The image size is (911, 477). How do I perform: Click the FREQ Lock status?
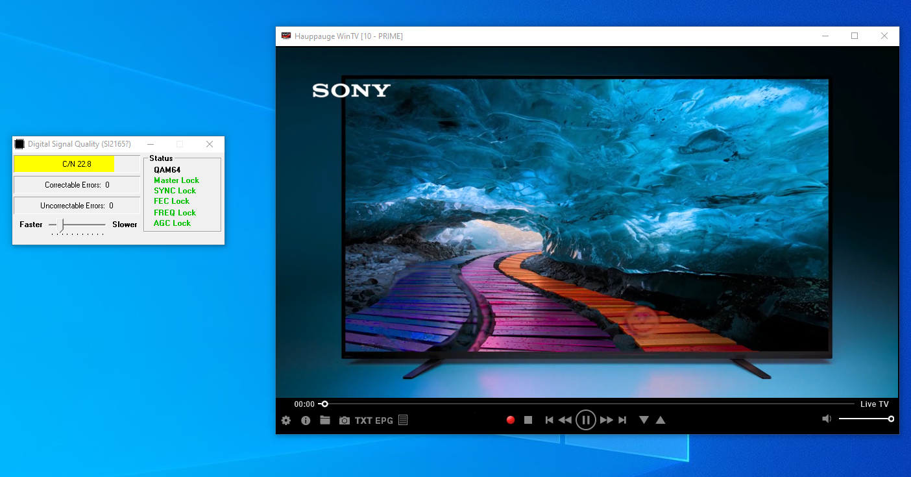tap(175, 213)
